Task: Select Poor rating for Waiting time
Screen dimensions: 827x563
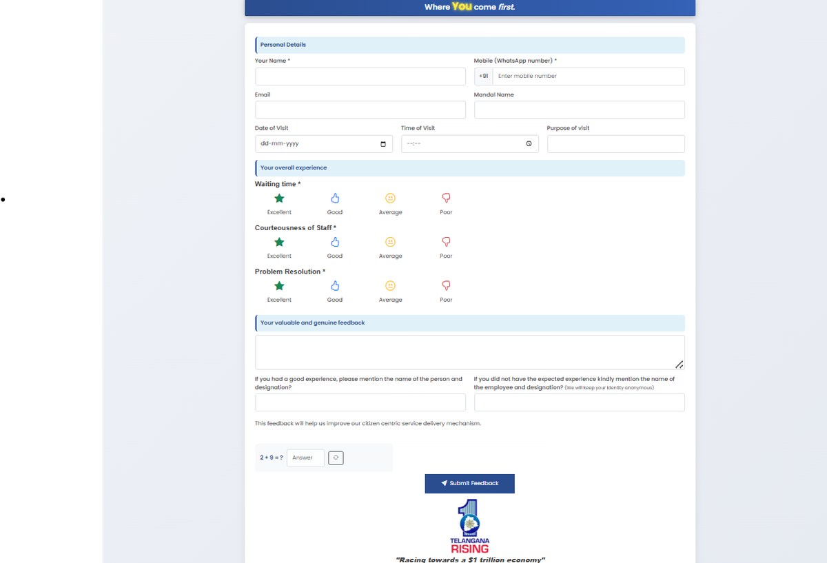Action: (446, 198)
